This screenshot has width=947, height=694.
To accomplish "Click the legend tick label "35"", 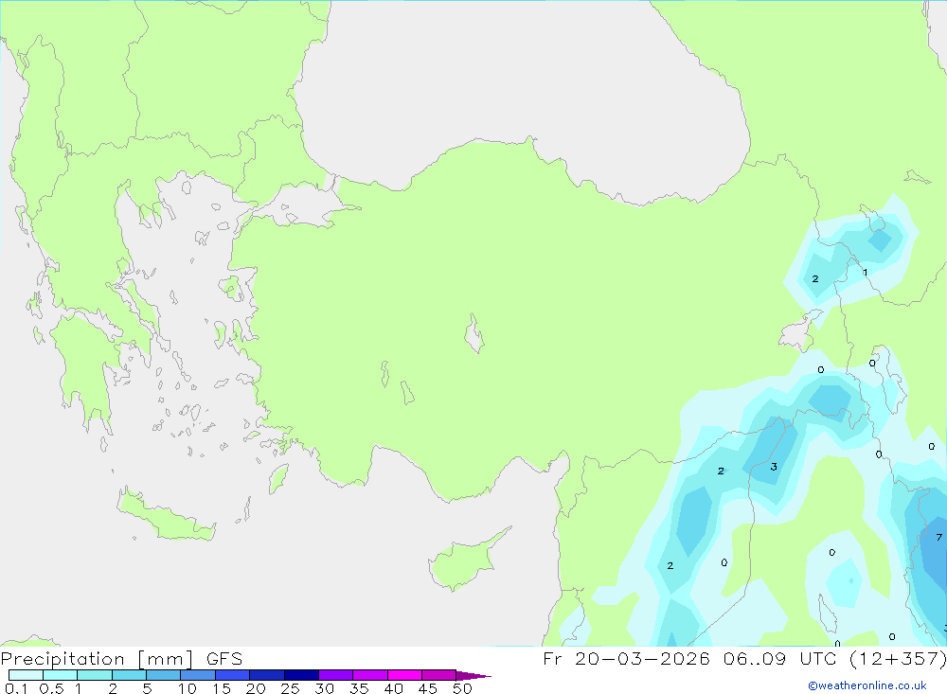I will point(359,688).
